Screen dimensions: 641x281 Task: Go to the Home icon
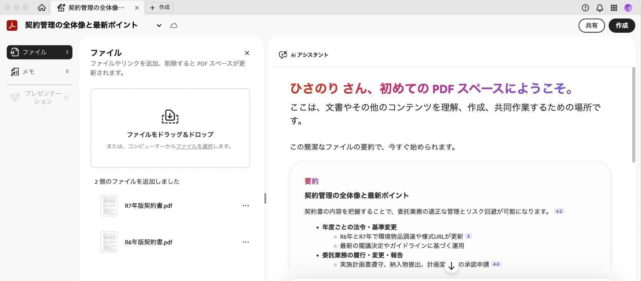pos(42,8)
